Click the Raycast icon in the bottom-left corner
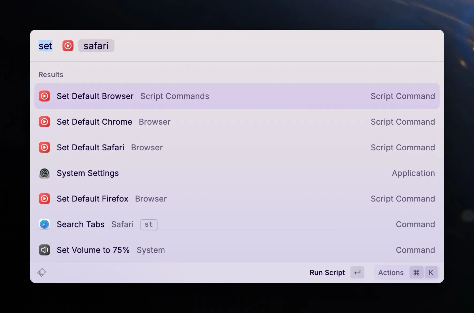 [x=42, y=272]
